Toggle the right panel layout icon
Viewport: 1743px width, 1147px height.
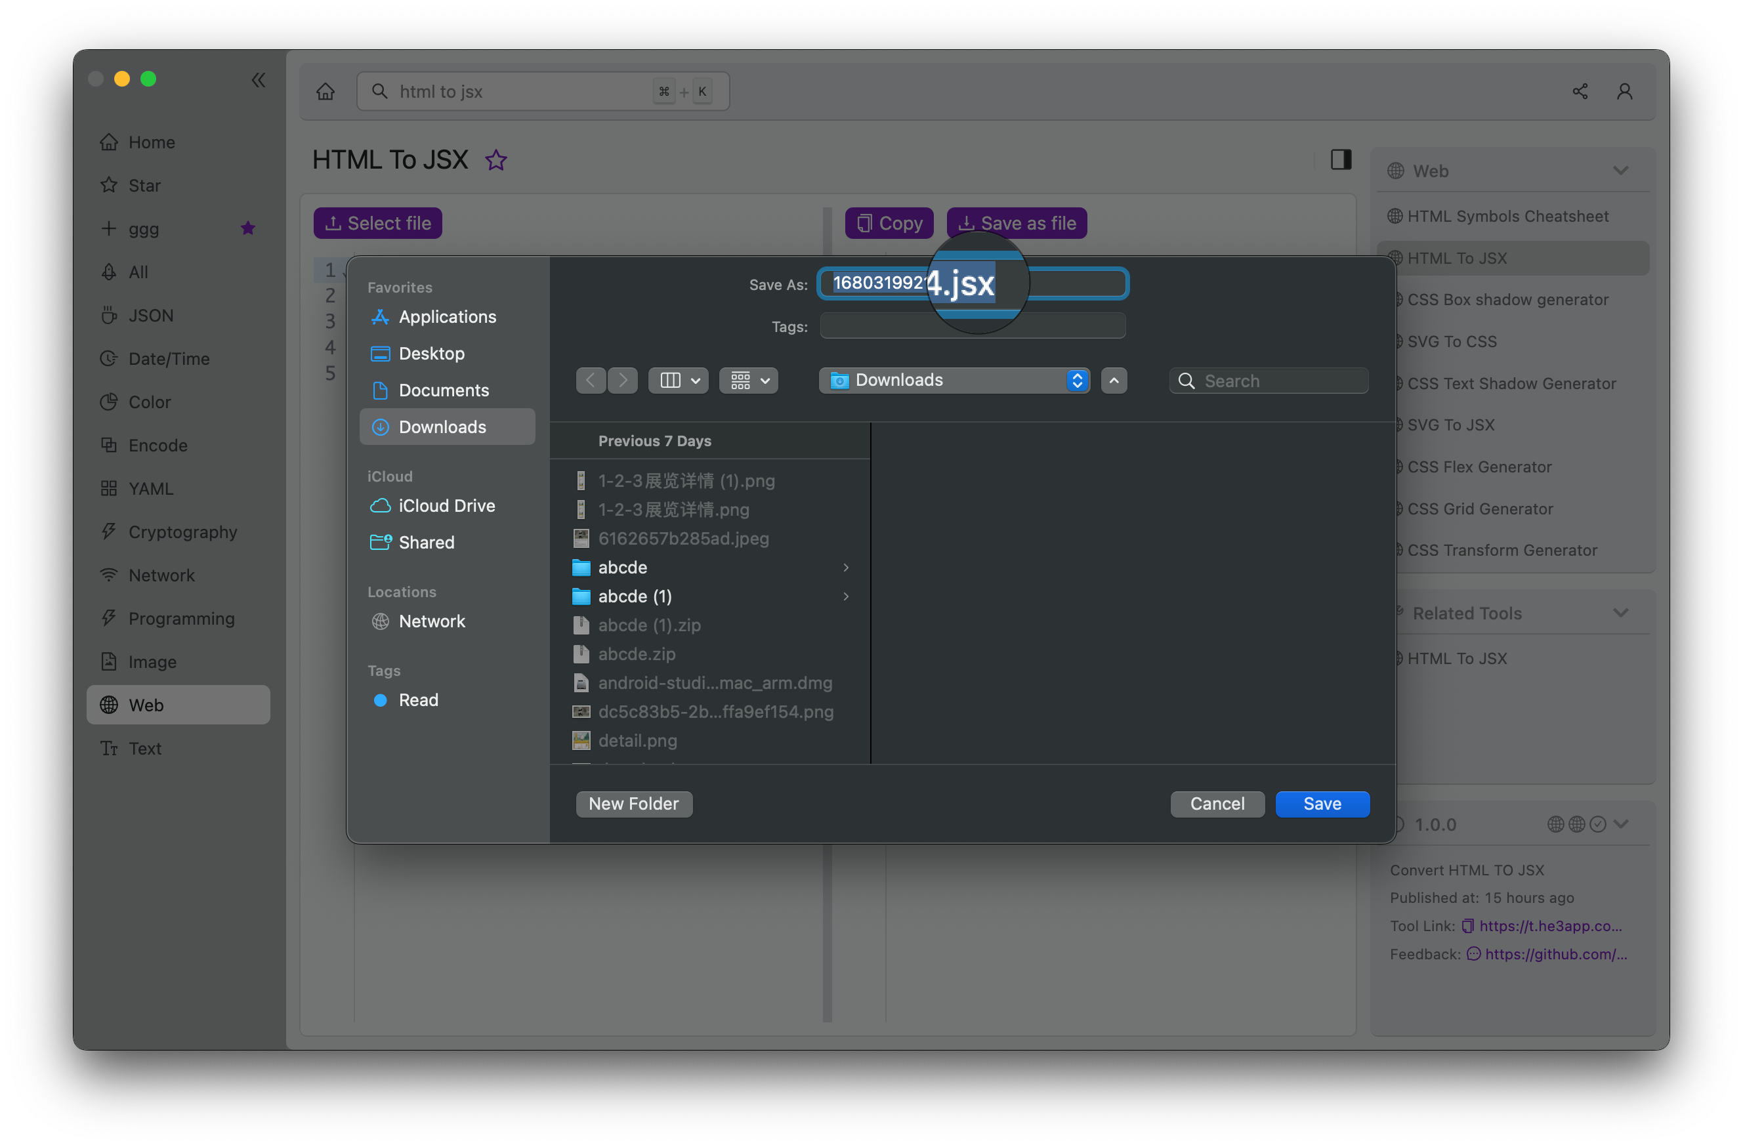pyautogui.click(x=1341, y=159)
